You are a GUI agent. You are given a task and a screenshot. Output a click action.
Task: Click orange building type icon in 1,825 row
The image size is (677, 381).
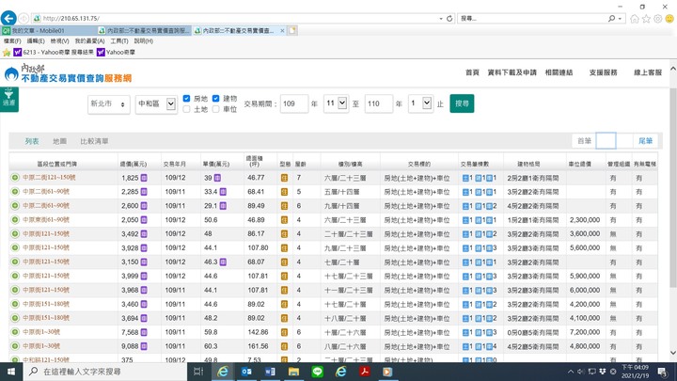[x=284, y=178]
